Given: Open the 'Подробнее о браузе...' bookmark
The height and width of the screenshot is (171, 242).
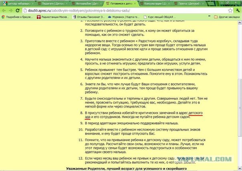Looking at the screenshot, I should pos(17,17).
